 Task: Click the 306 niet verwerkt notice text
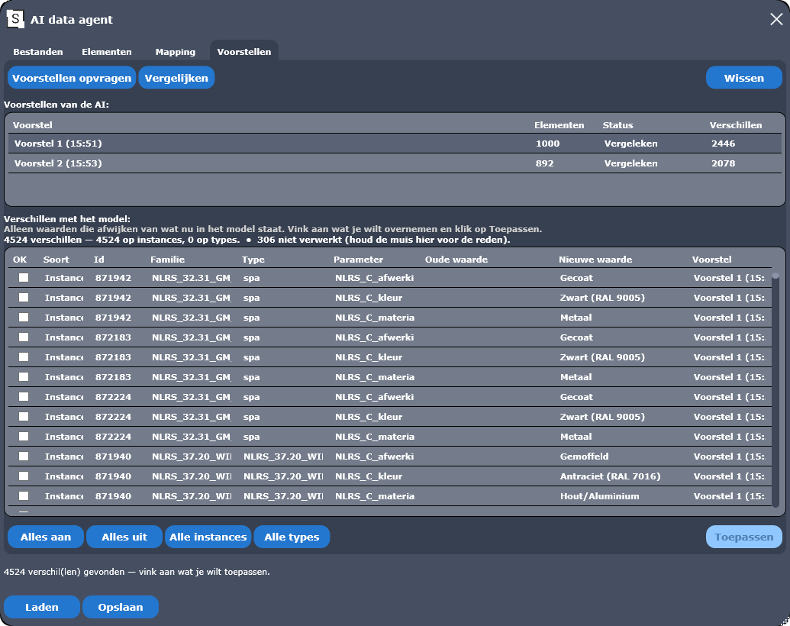[383, 240]
